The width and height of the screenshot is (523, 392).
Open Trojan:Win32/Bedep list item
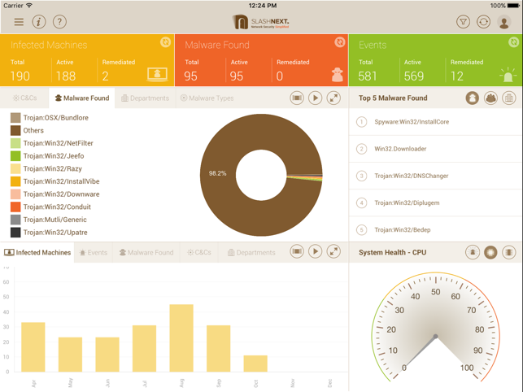(x=435, y=229)
